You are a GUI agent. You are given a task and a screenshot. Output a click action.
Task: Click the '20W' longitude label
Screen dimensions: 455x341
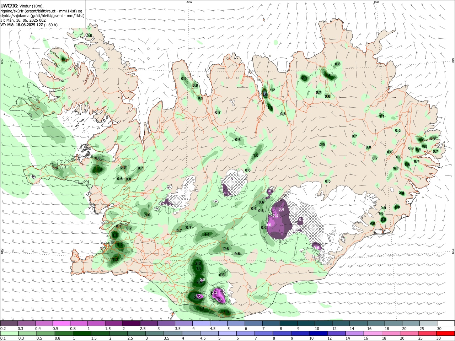[189, 2]
